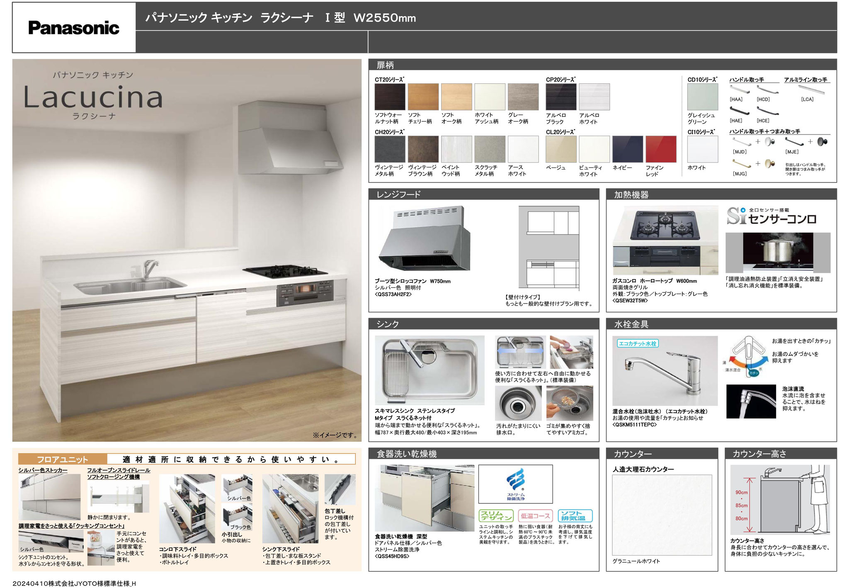This screenshot has height=588, width=849.
Task: Click the 水栓金具 section header
Action: pyautogui.click(x=721, y=324)
